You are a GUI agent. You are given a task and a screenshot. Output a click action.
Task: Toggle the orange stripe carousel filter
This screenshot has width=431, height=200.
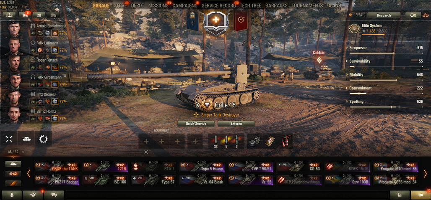(13, 184)
